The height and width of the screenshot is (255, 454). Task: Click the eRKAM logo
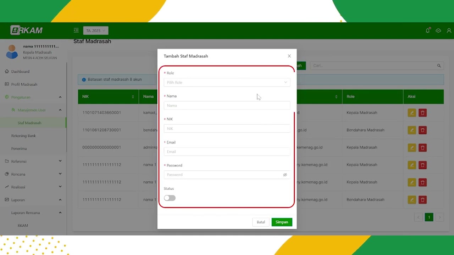tap(27, 30)
